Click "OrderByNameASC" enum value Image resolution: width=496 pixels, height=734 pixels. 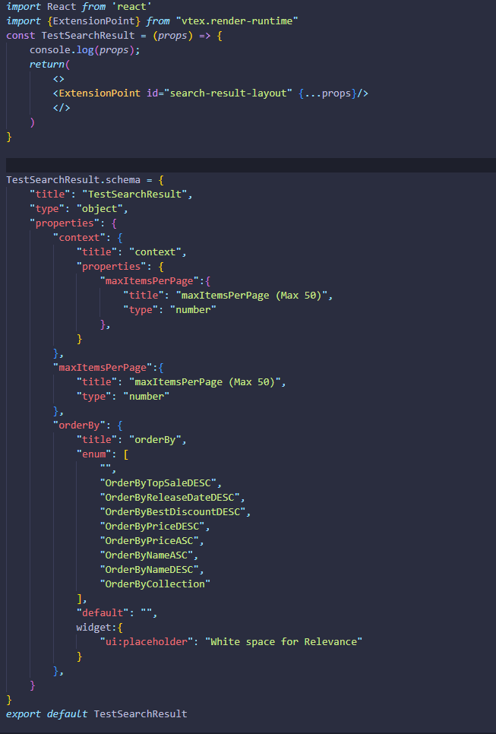(147, 555)
